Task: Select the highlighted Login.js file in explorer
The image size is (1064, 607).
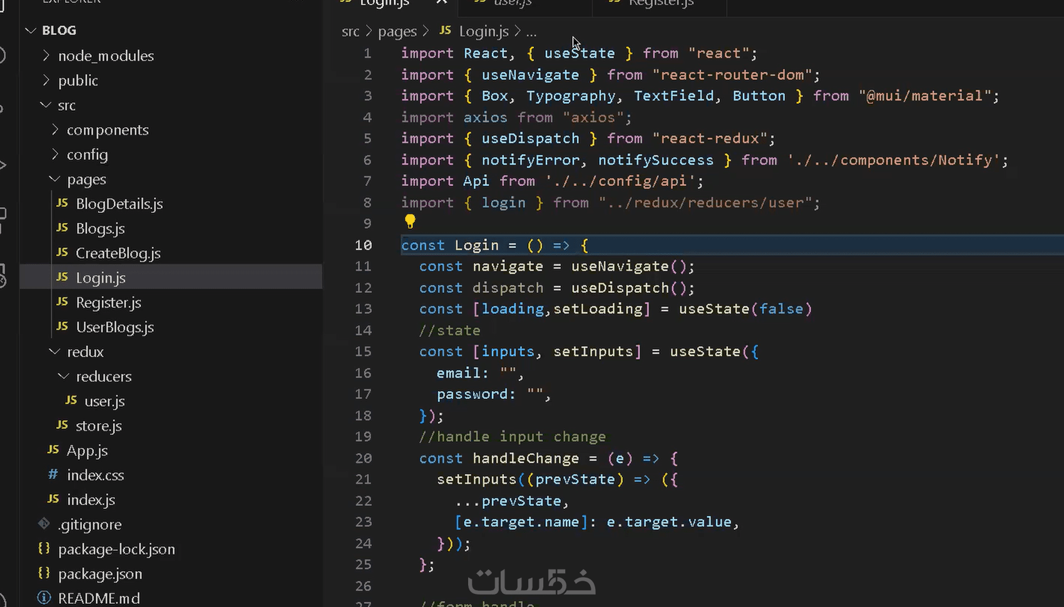Action: (x=171, y=277)
